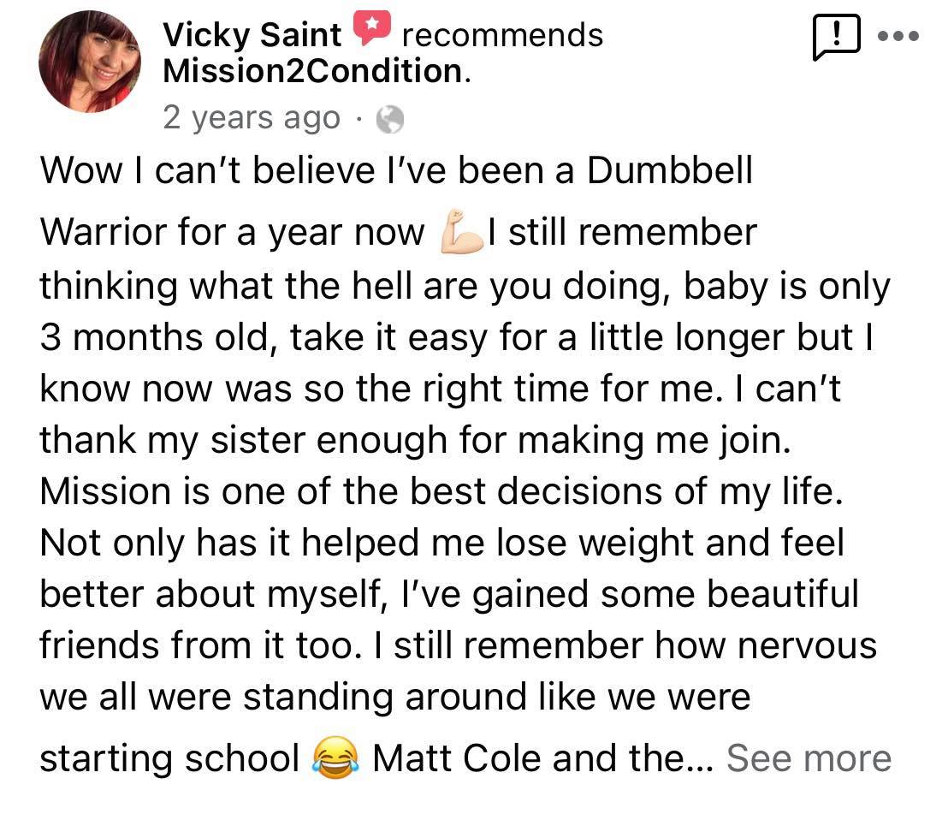Image resolution: width=948 pixels, height=814 pixels.
Task: Click the 'thank my sister enough' line
Action: tap(415, 440)
